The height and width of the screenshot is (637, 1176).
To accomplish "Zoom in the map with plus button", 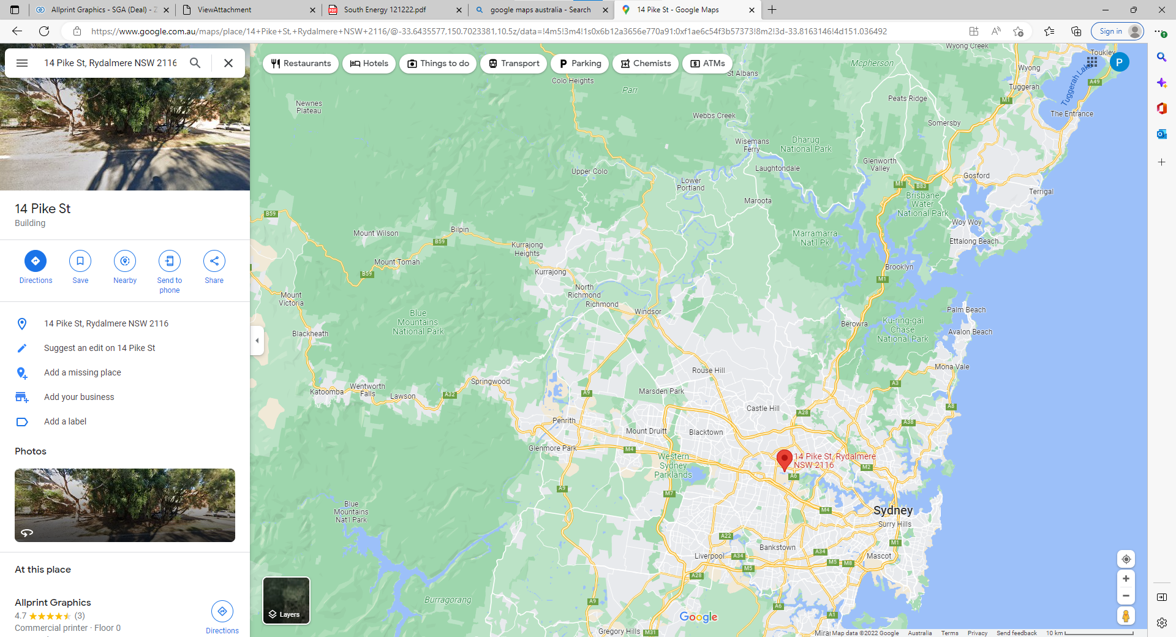I will coord(1126,579).
